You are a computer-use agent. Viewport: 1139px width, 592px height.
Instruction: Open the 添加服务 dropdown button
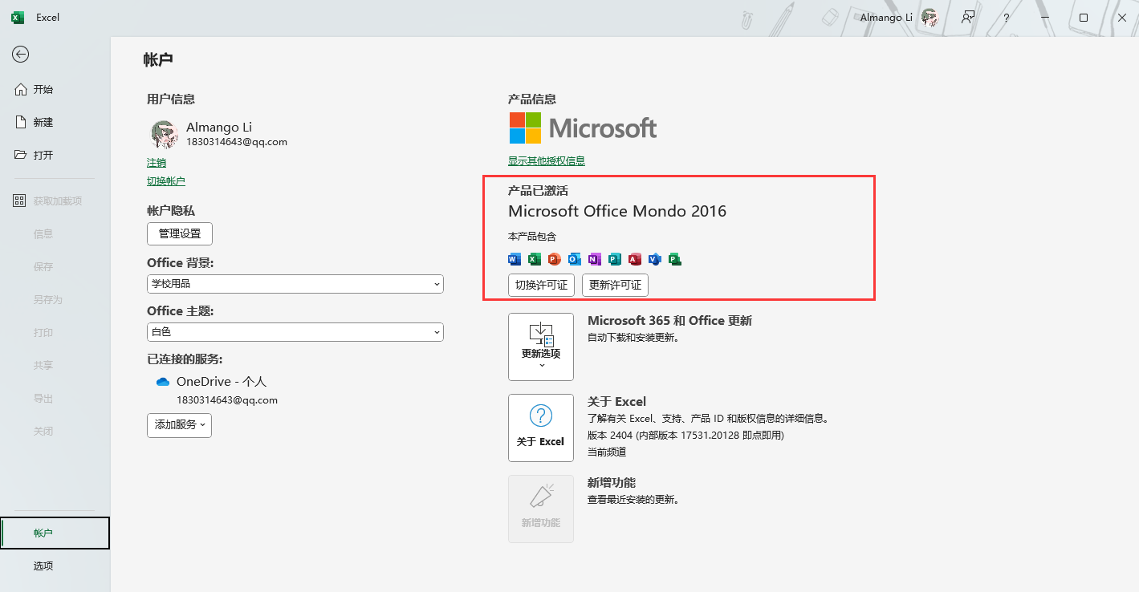[179, 425]
